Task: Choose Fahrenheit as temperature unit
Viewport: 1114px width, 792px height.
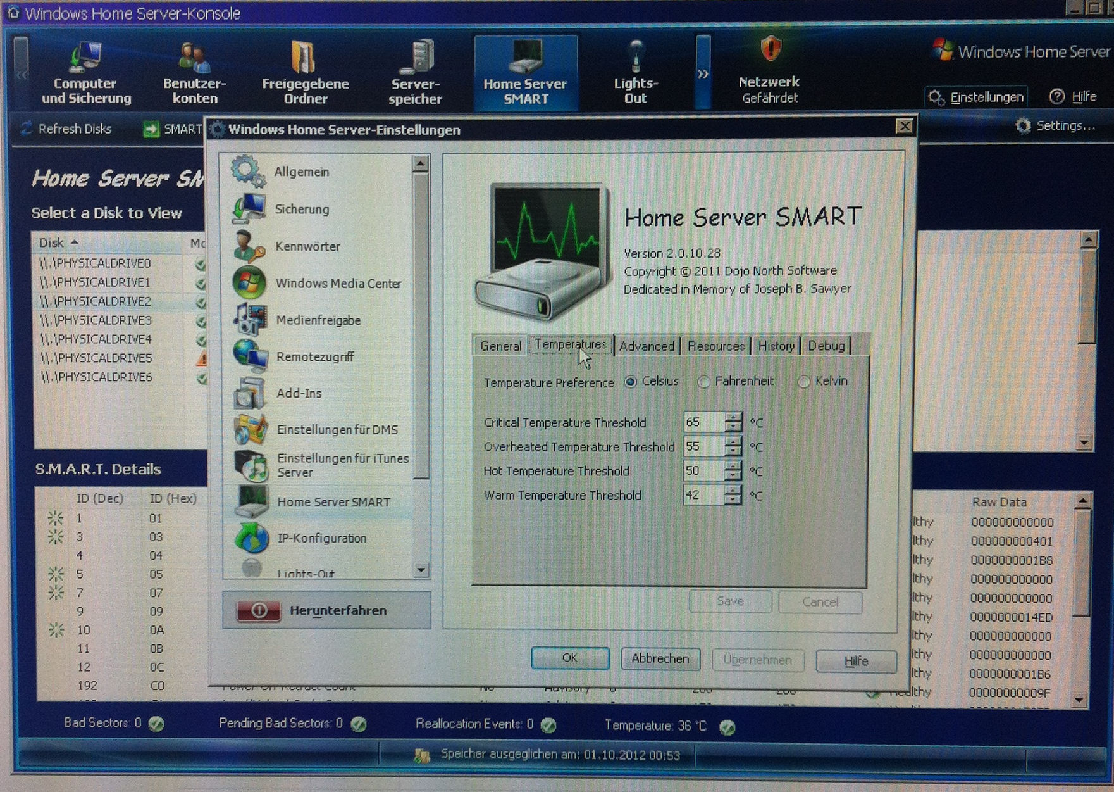Action: pos(703,382)
